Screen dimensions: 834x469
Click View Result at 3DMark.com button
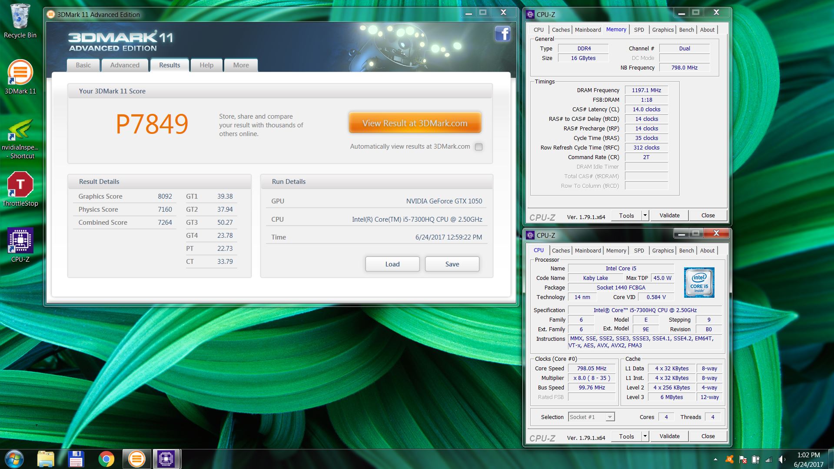click(415, 123)
